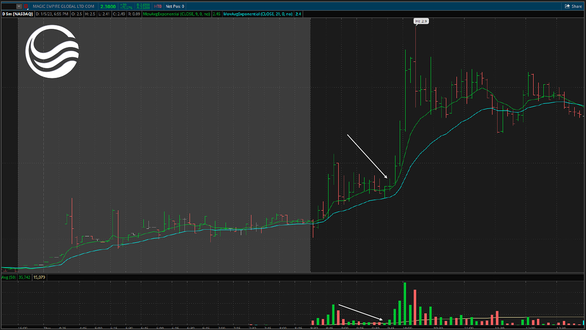The image size is (586, 330).
Task: Click the open value O: 2.5
Action: (76, 14)
